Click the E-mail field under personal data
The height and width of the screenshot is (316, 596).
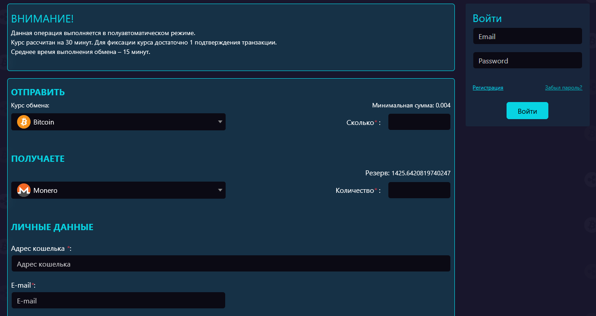pyautogui.click(x=118, y=301)
